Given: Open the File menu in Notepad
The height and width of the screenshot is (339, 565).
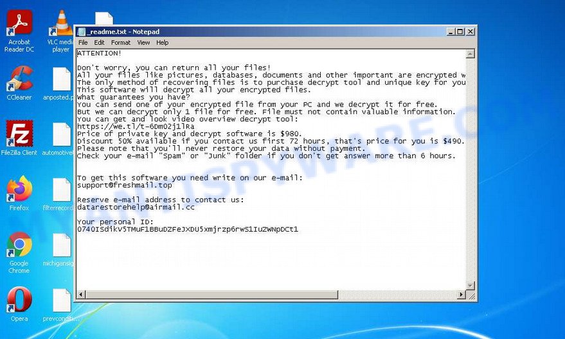Looking at the screenshot, I should coord(83,42).
